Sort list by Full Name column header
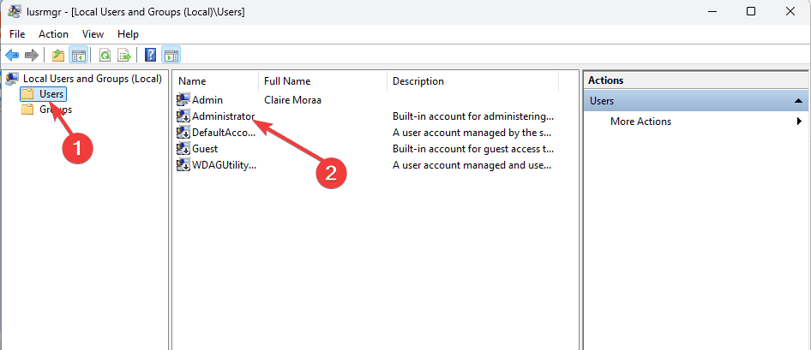The width and height of the screenshot is (811, 350). click(x=286, y=81)
